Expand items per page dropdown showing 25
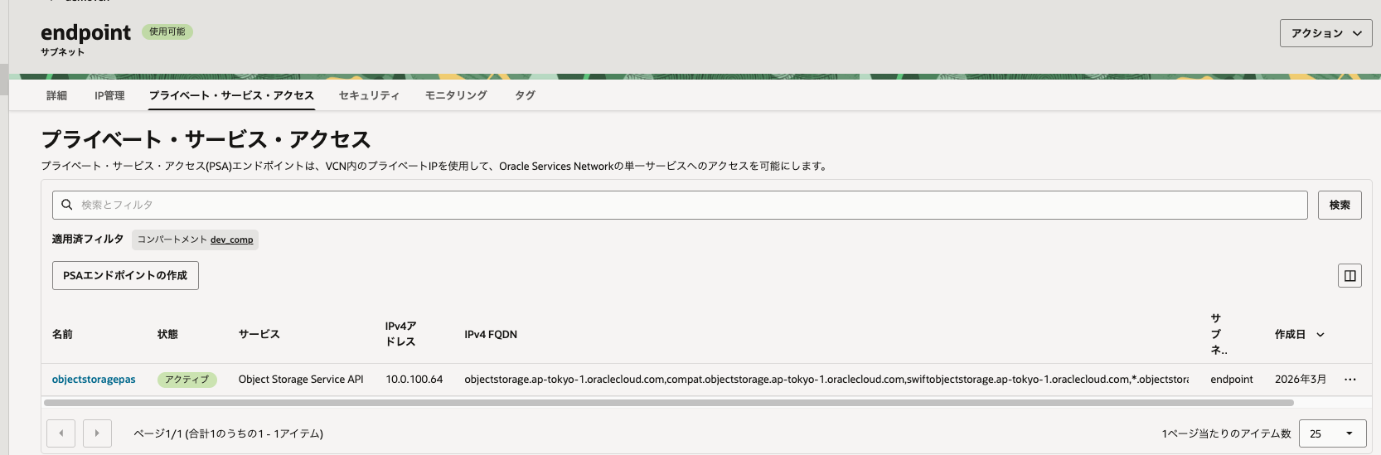 coord(1332,433)
